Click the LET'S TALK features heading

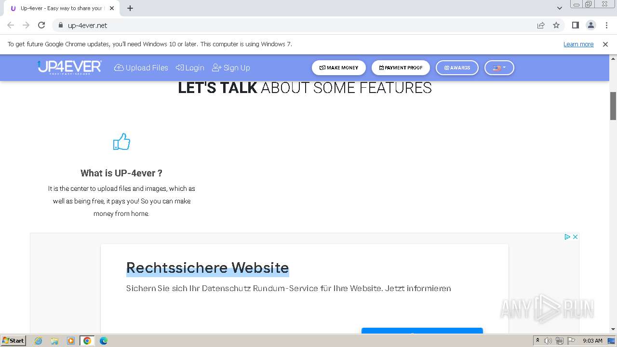click(305, 88)
